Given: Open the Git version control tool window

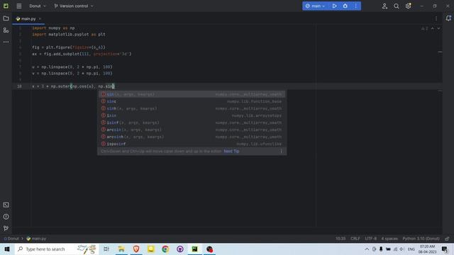Looking at the screenshot, I should tap(6, 228).
